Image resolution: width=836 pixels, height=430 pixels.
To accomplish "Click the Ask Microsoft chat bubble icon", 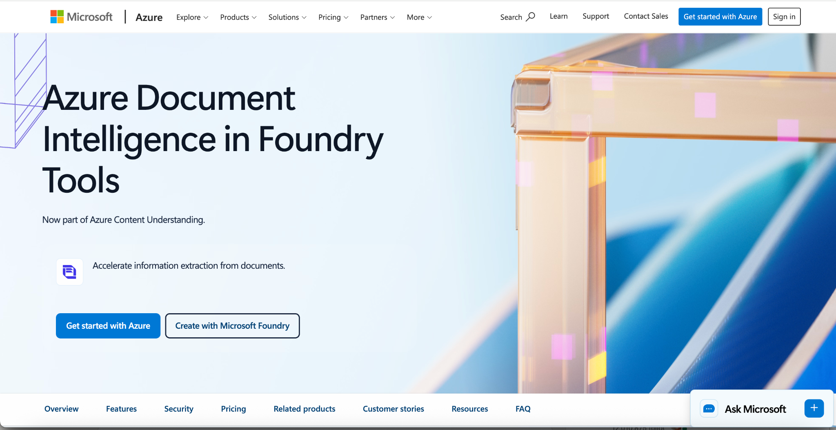I will click(x=709, y=408).
